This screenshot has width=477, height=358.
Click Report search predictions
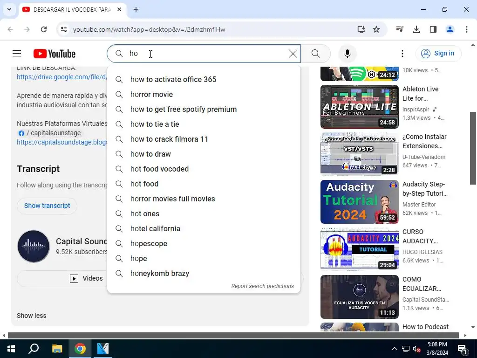point(263,286)
